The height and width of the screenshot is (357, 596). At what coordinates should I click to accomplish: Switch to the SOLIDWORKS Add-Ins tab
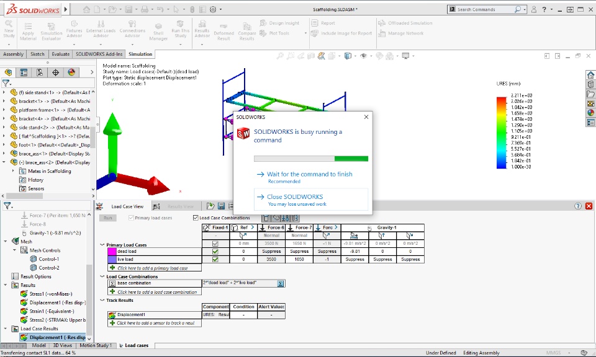coord(99,55)
